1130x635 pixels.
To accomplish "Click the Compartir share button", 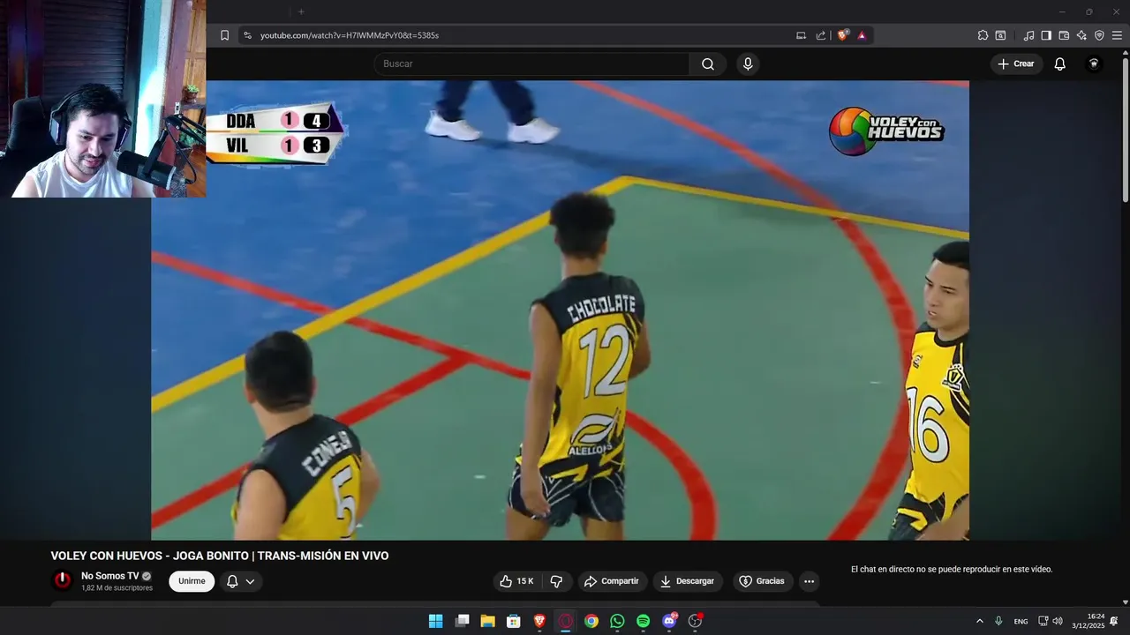I will coord(612,581).
